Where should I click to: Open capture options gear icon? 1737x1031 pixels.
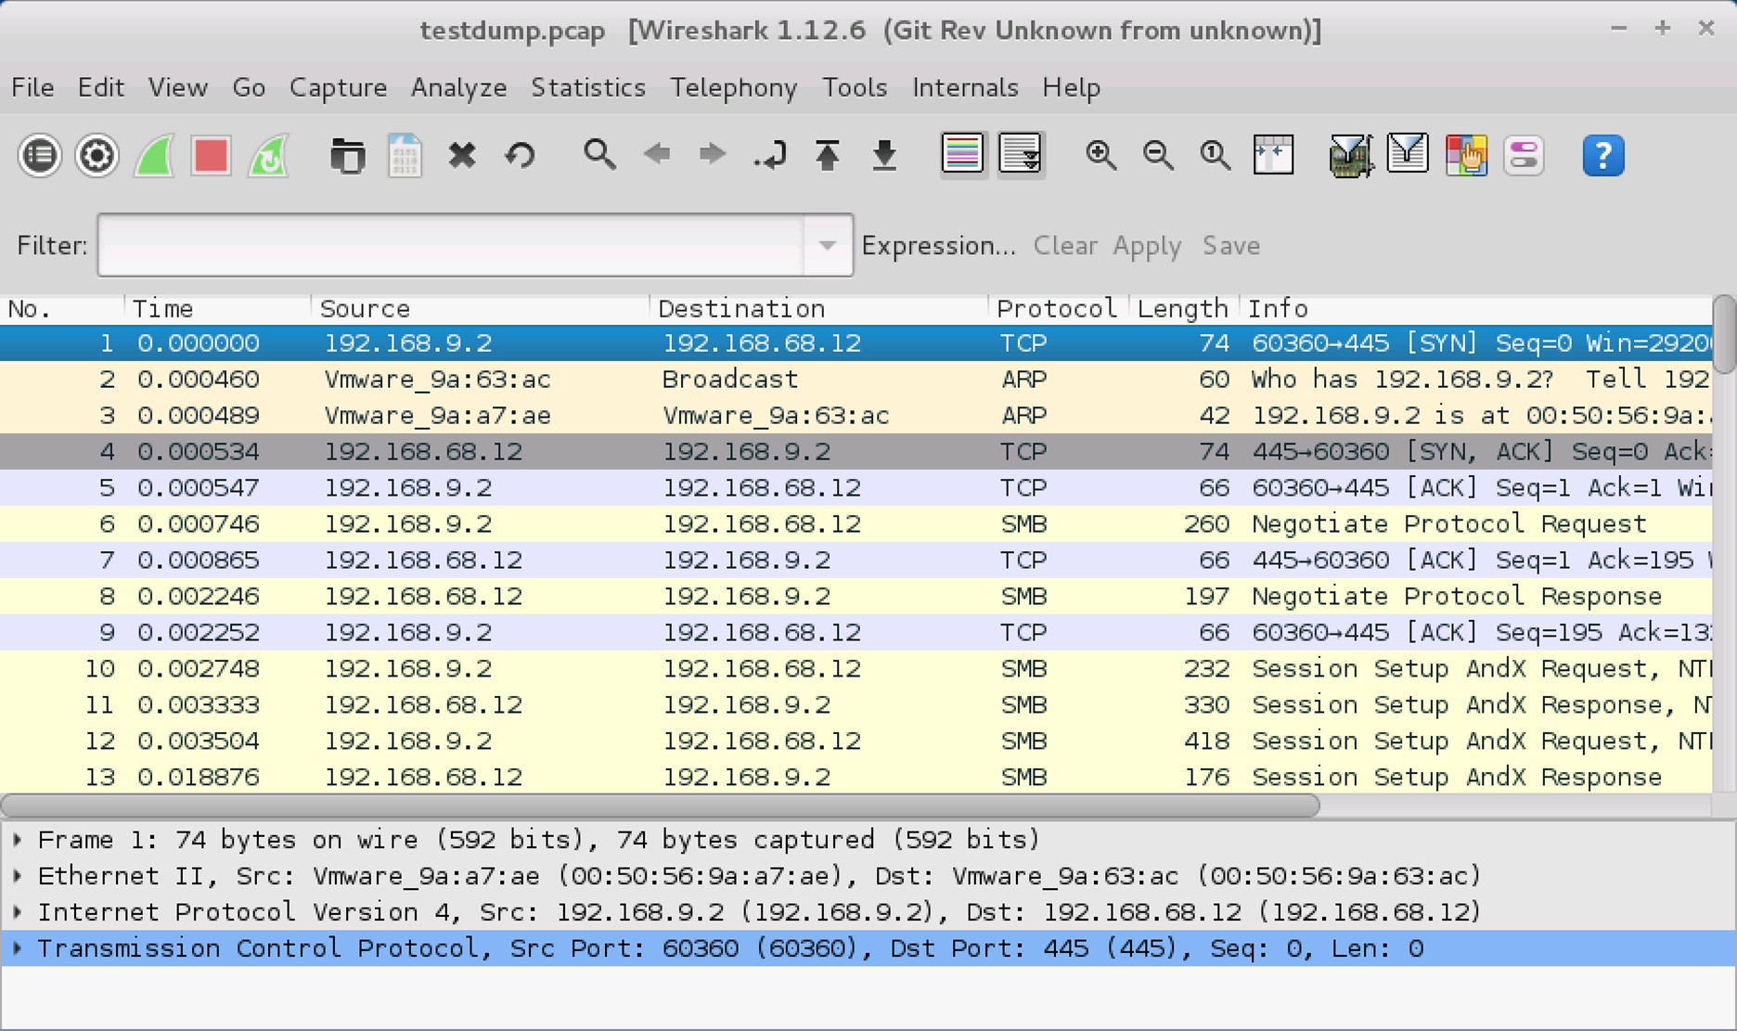tap(96, 155)
